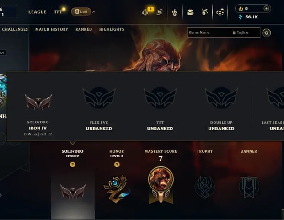Open the profile emblem icon in top bar

click(175, 12)
